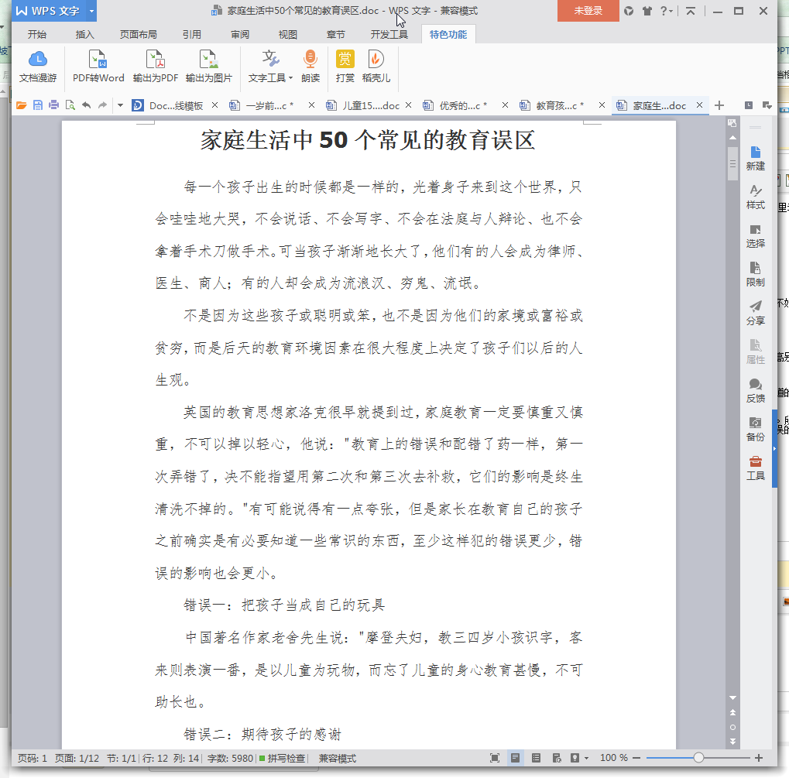Open the 审阅 ribbon tab

tap(240, 34)
